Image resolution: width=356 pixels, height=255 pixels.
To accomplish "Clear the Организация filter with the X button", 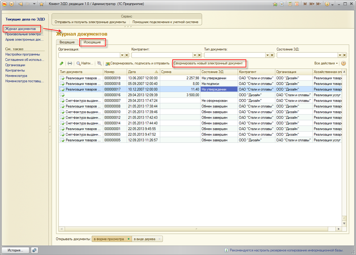I will 126,55.
